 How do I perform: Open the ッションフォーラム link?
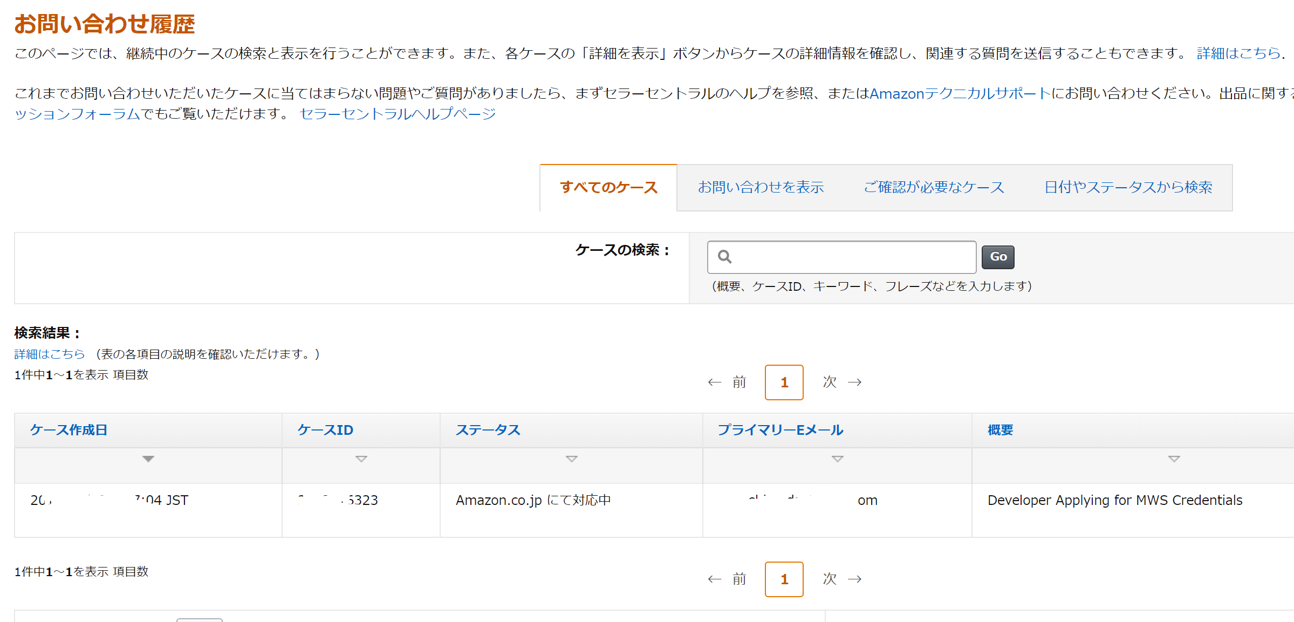click(77, 114)
